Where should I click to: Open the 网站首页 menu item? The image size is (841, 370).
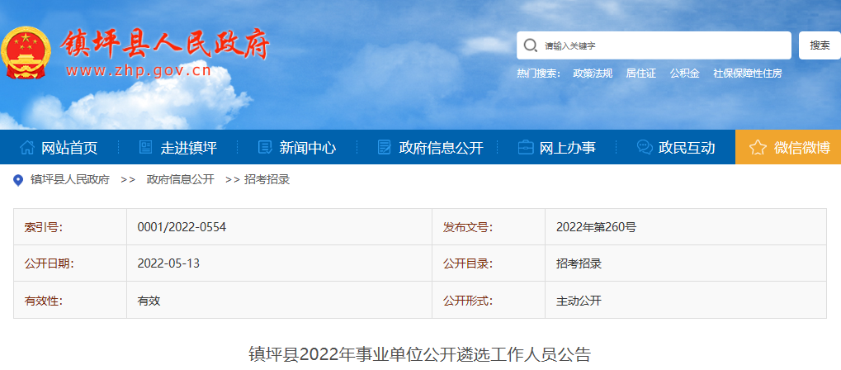click(69, 148)
